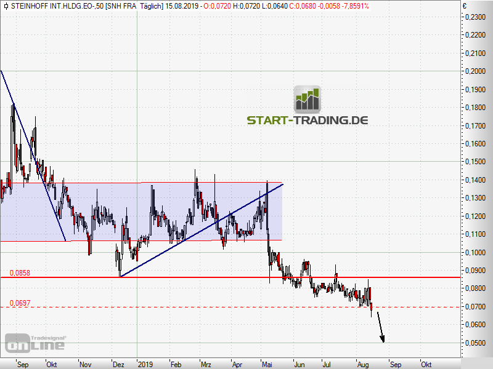This screenshot has height=369, width=493.
Task: Click the date 15.08.2019 in header
Action: tap(182, 6)
